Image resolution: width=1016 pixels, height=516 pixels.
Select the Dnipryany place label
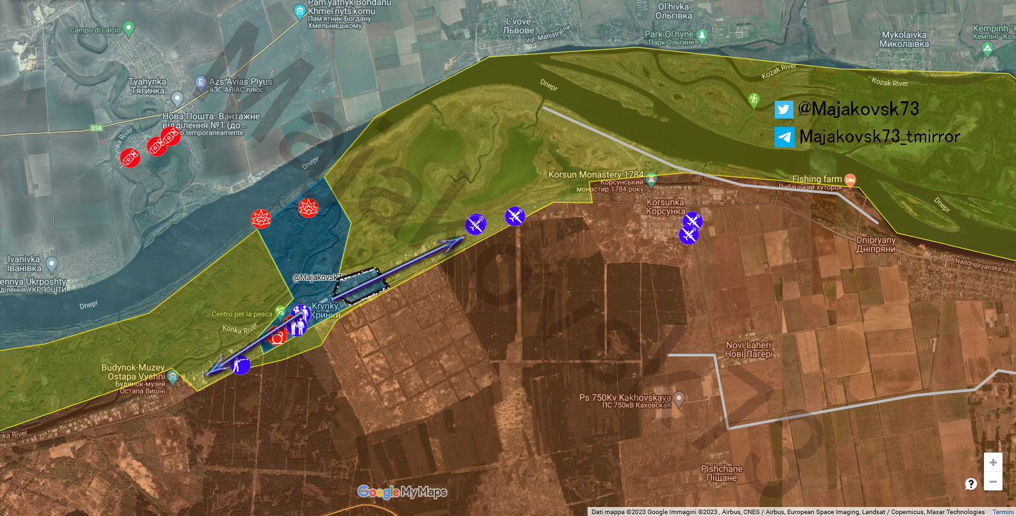pyautogui.click(x=876, y=244)
